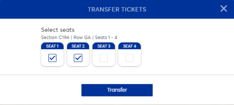Select the SEAT 4 blue header label
This screenshot has width=234, height=105.
129,46
